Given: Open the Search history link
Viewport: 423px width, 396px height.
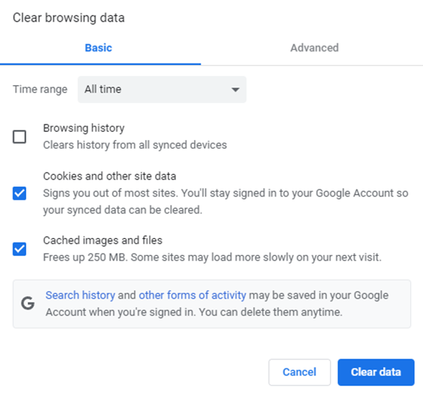Looking at the screenshot, I should point(80,295).
